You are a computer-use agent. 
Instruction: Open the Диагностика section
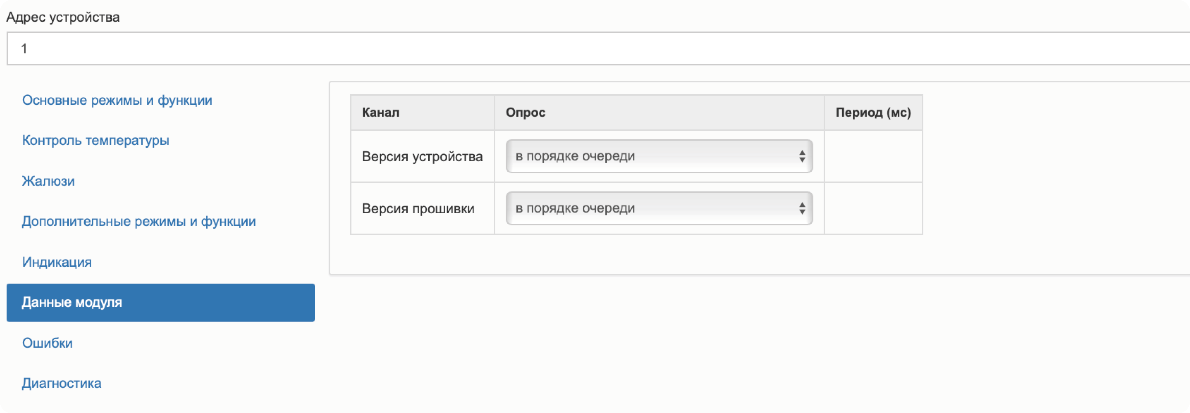tap(62, 384)
